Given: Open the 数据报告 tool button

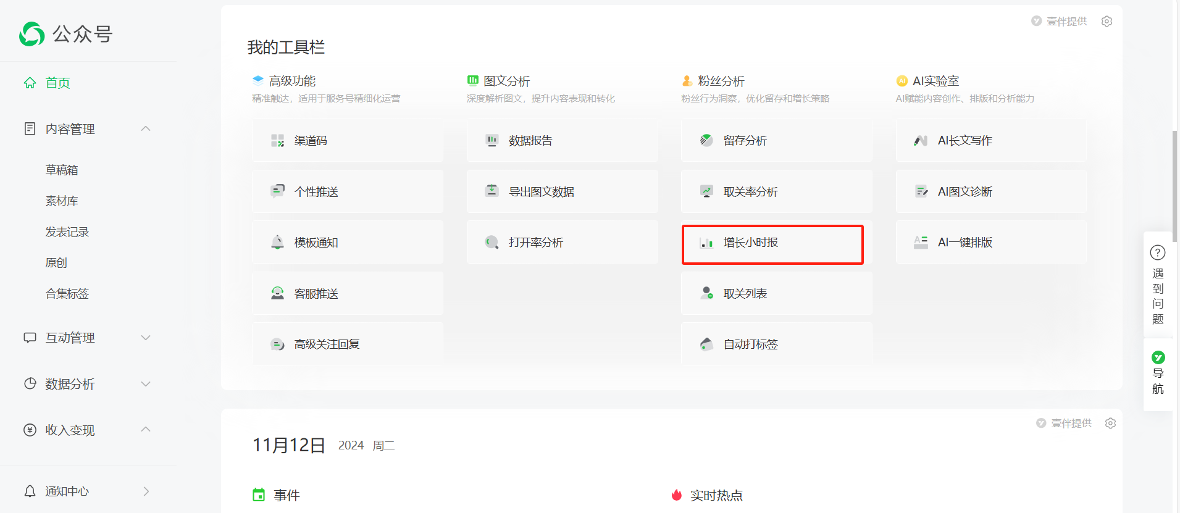Looking at the screenshot, I should point(562,141).
